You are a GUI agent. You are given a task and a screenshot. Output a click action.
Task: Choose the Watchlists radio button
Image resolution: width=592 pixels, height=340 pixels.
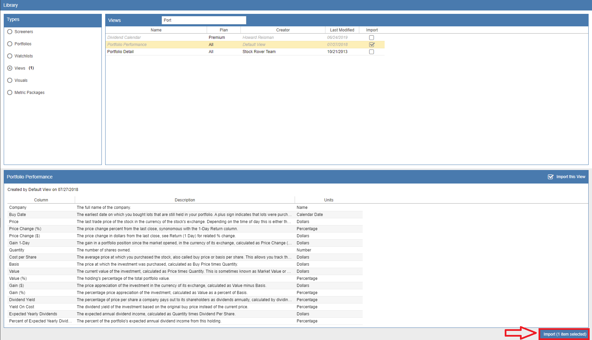[x=10, y=56]
